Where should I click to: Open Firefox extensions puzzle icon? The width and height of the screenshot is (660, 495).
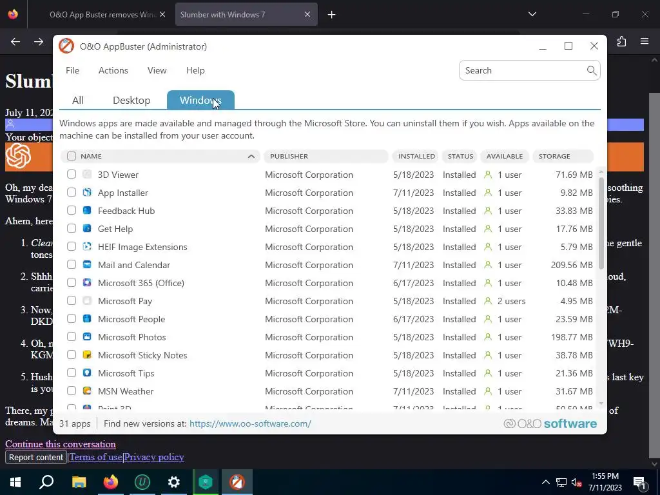[622, 41]
